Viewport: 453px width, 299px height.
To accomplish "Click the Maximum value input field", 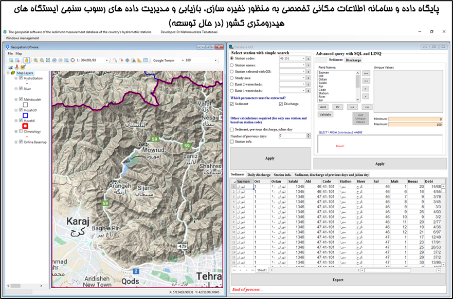I will (415, 124).
